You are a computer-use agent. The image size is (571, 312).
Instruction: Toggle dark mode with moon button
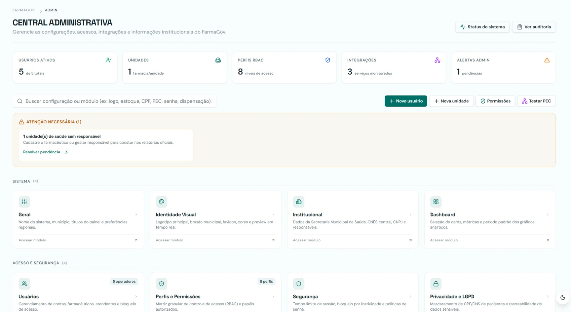pyautogui.click(x=563, y=297)
